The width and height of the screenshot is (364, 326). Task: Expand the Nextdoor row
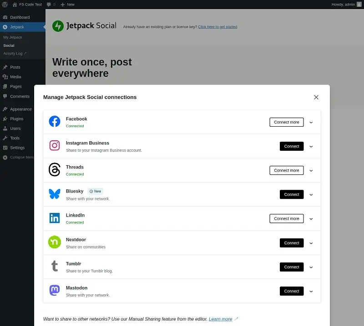(x=311, y=243)
